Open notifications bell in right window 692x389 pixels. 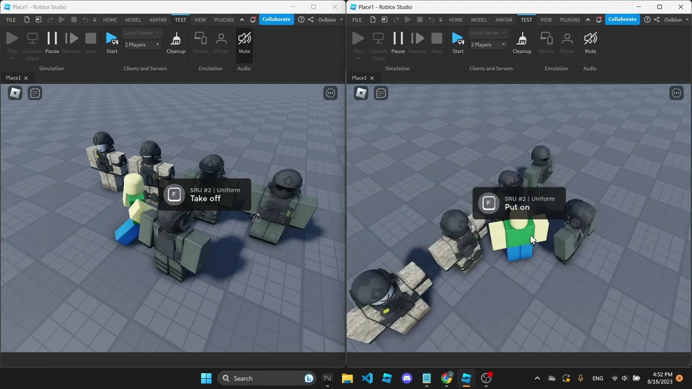tap(598, 20)
